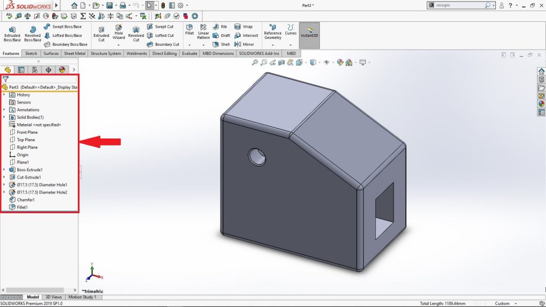Click the Lofted Boss/Base tool
Screen dimensions: 546x307
point(63,36)
